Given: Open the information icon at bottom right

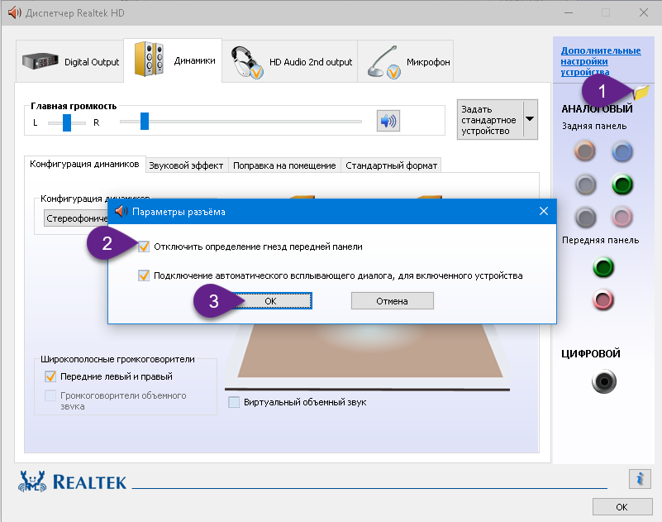Looking at the screenshot, I should [640, 479].
